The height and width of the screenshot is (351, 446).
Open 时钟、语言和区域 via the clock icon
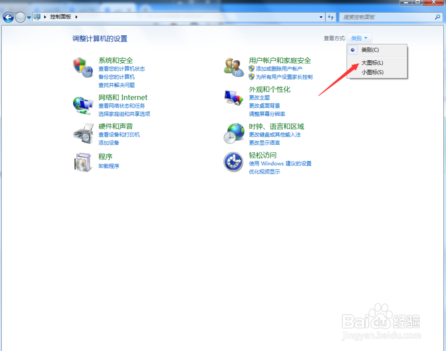234,133
